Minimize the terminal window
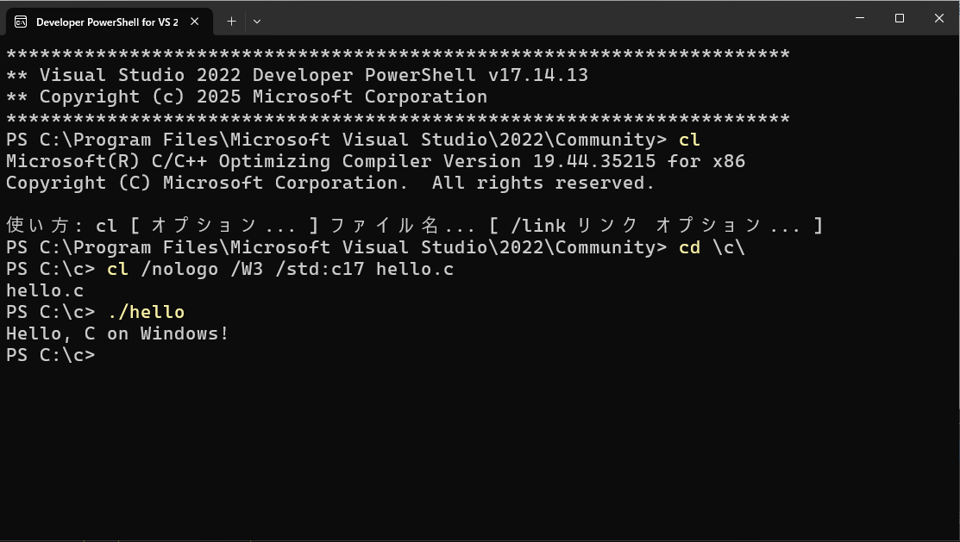The height and width of the screenshot is (542, 960). [x=860, y=18]
